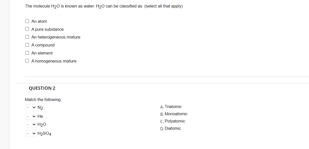Open the dropdown next to H2SO4
The height and width of the screenshot is (149, 309).
[31, 133]
